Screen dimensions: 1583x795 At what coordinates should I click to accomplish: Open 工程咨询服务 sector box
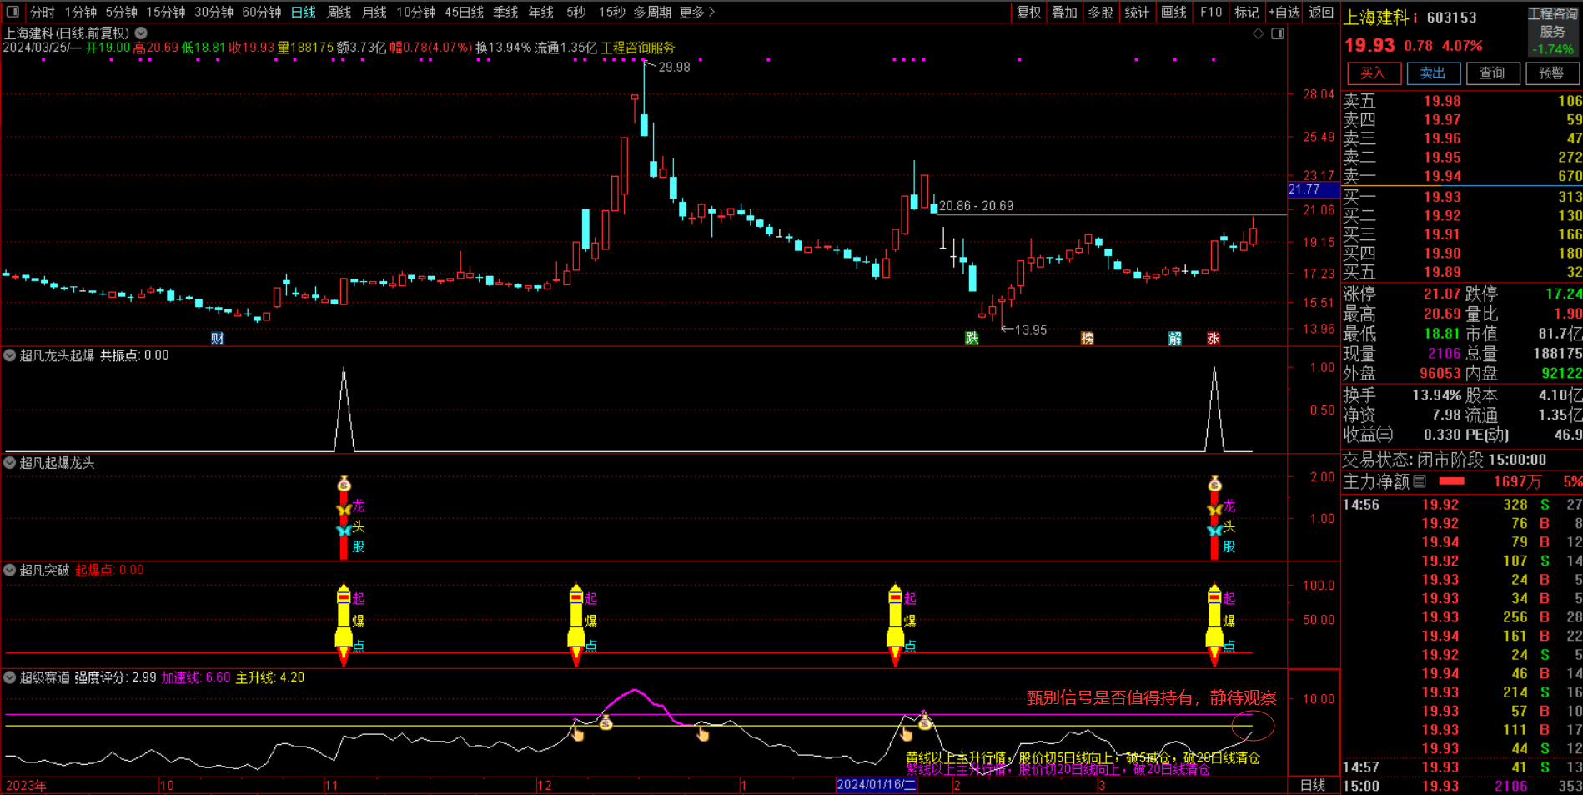[1552, 31]
